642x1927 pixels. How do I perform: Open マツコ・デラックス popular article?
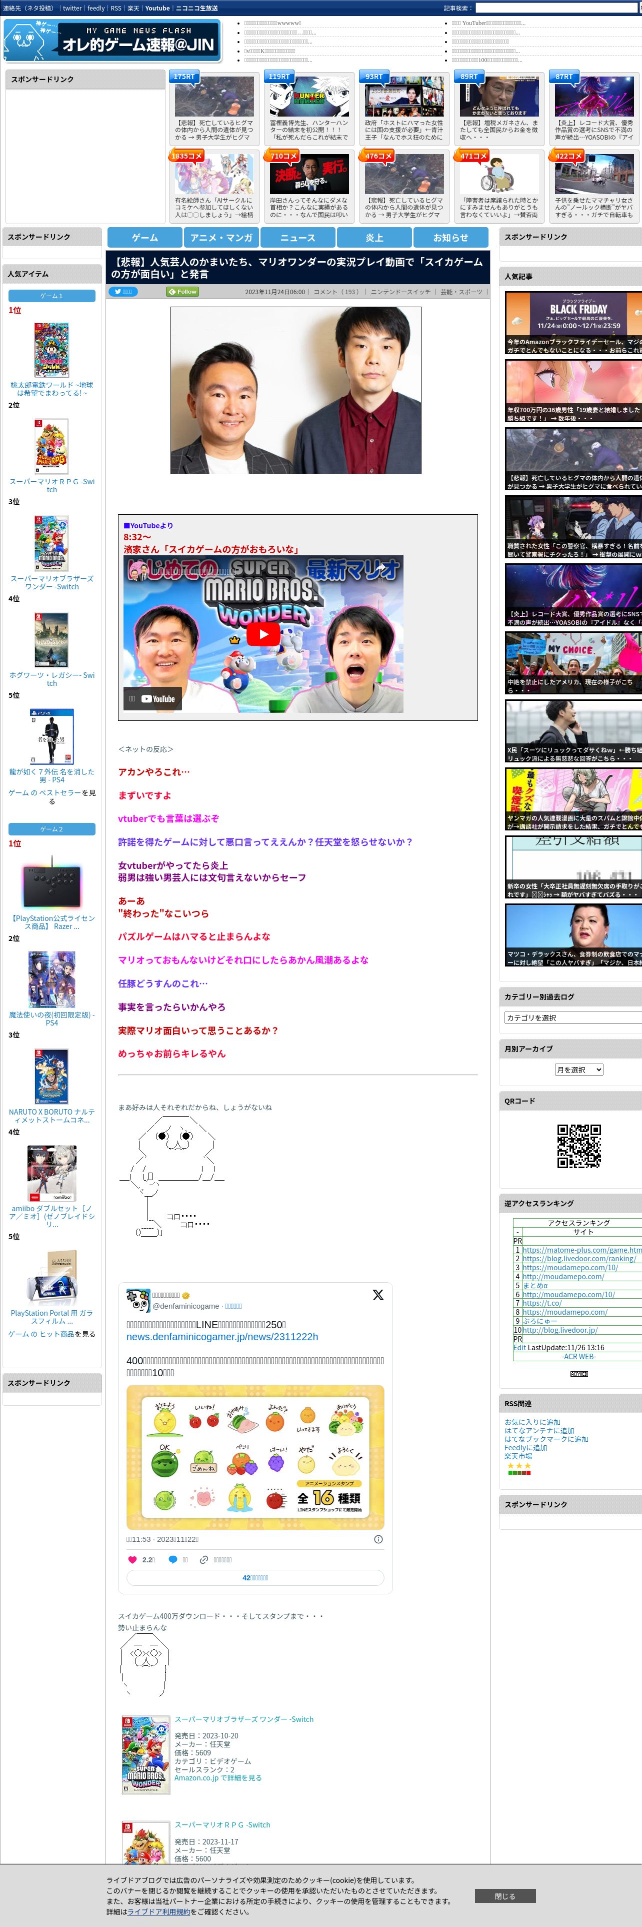pos(573,936)
